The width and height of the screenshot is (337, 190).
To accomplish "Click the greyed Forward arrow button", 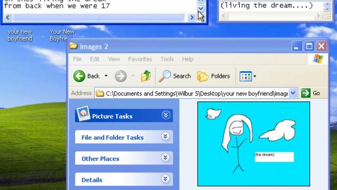I will point(121,76).
